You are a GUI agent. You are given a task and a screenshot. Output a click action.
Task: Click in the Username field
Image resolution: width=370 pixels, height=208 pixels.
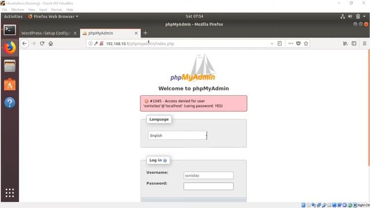click(x=208, y=176)
